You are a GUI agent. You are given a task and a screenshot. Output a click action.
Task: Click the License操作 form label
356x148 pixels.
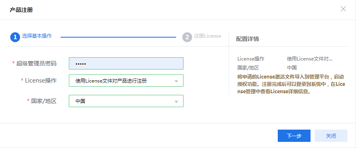pos(41,80)
